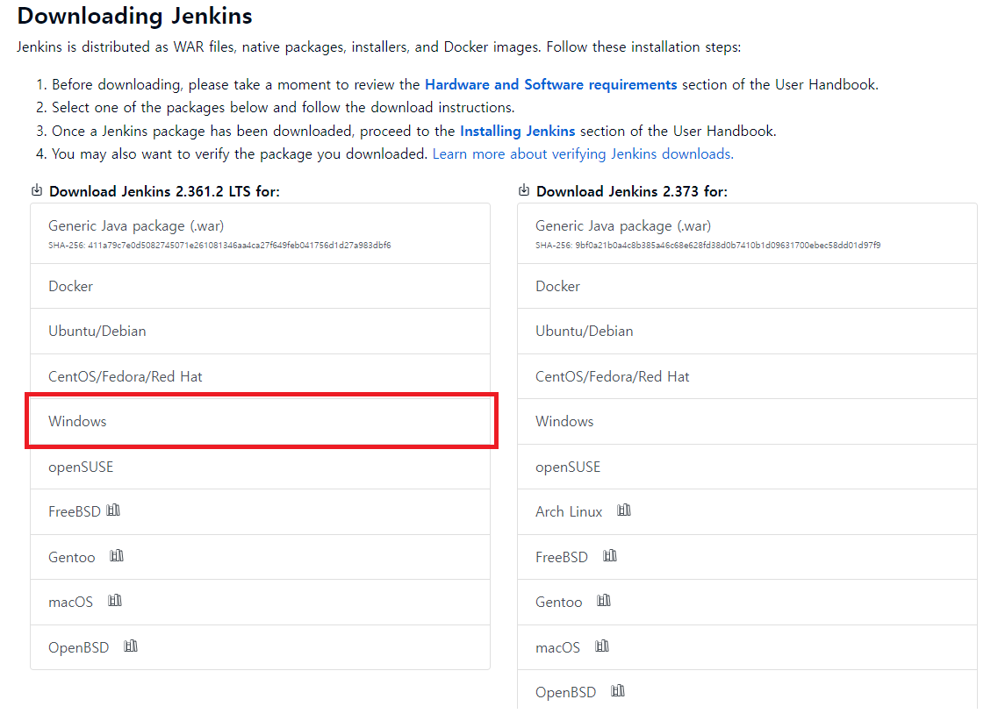Pick Ubuntu/Debian in the 2.373 list
The image size is (998, 728).
[747, 332]
